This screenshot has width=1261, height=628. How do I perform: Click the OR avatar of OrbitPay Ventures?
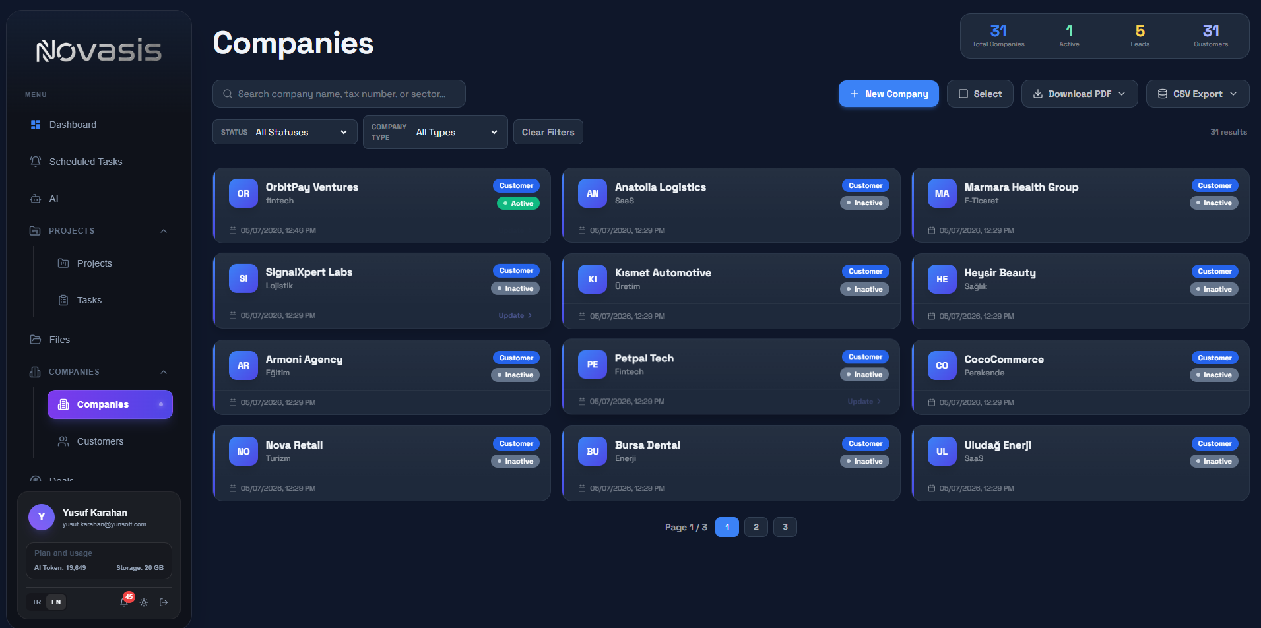tap(243, 193)
